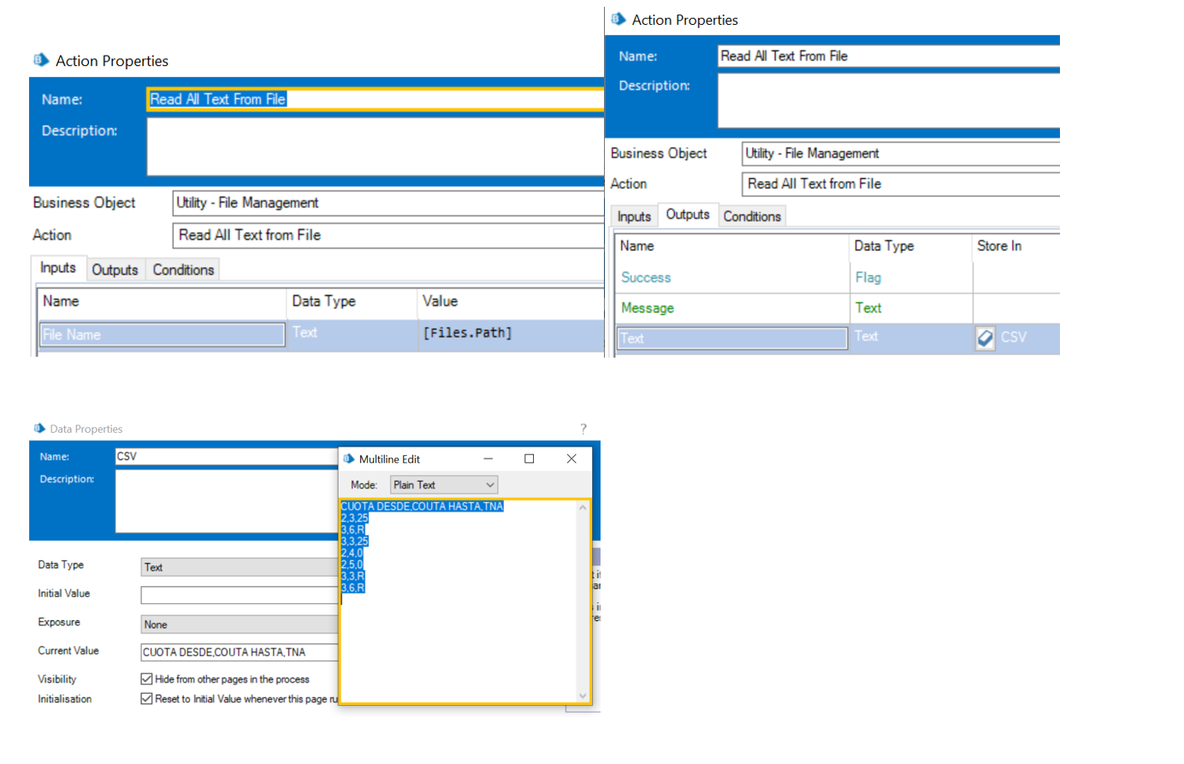Image resolution: width=1184 pixels, height=764 pixels.
Task: Click the Multiline Edit title-bar icon
Action: (x=350, y=459)
